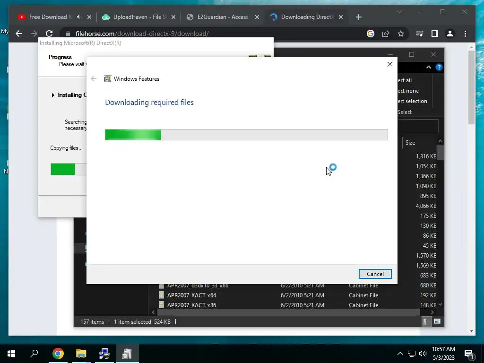Select the APR2007_XACT_x64 file
The width and height of the screenshot is (484, 363).
(192, 295)
